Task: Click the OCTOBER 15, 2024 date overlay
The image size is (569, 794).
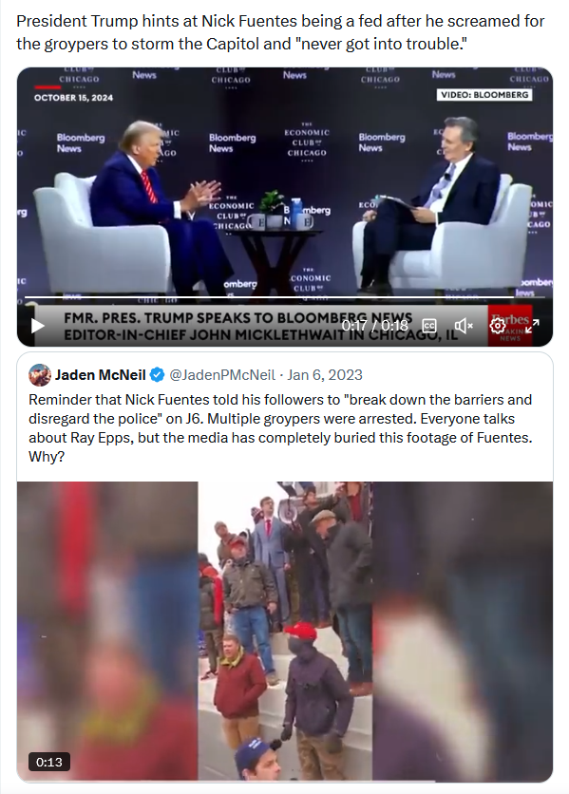Action: pos(73,98)
